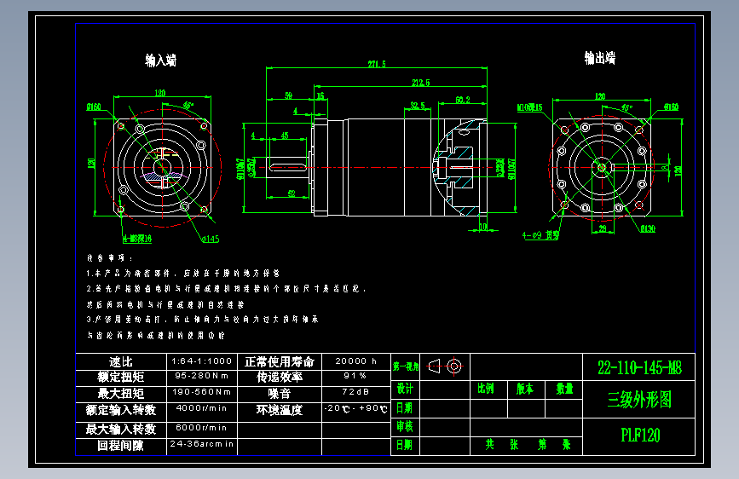Select the '最大扭矩' table cell
The image size is (739, 479).
(x=121, y=393)
